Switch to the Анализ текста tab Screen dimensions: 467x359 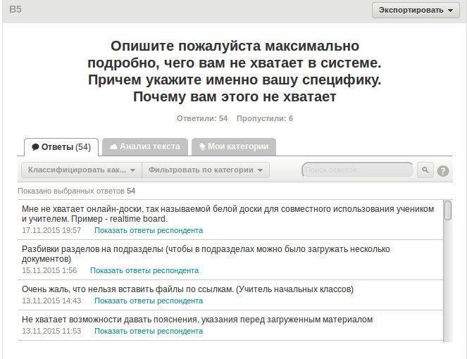coord(145,146)
